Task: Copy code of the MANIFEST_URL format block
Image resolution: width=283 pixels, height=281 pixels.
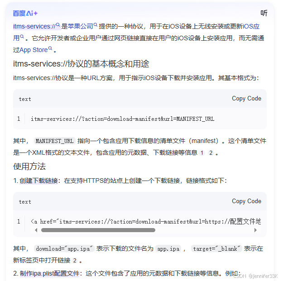Action: click(246, 99)
